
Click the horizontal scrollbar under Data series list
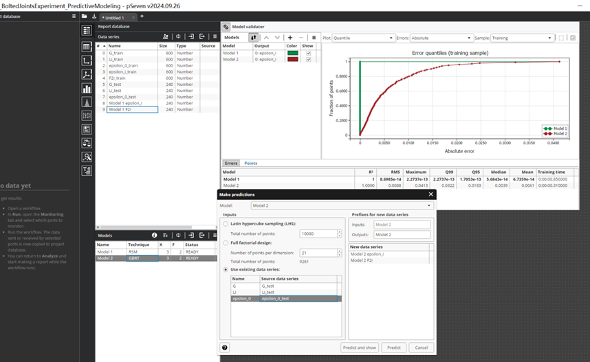(x=146, y=227)
